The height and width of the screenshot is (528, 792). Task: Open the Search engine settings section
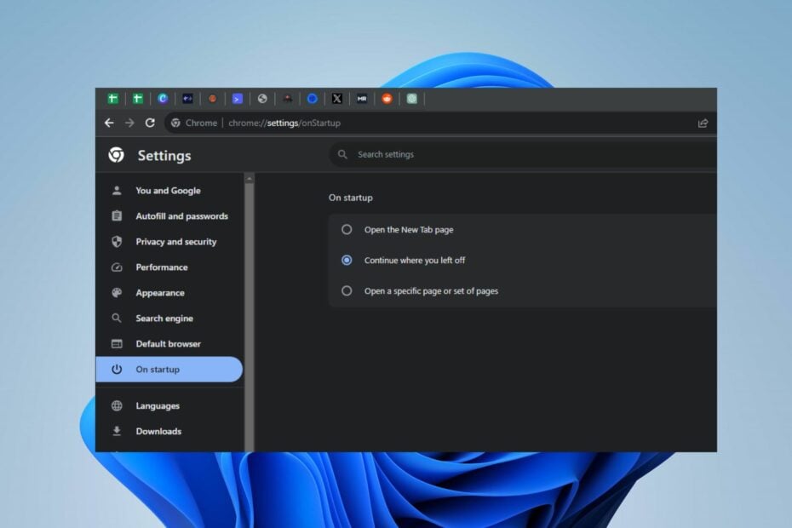click(x=164, y=318)
